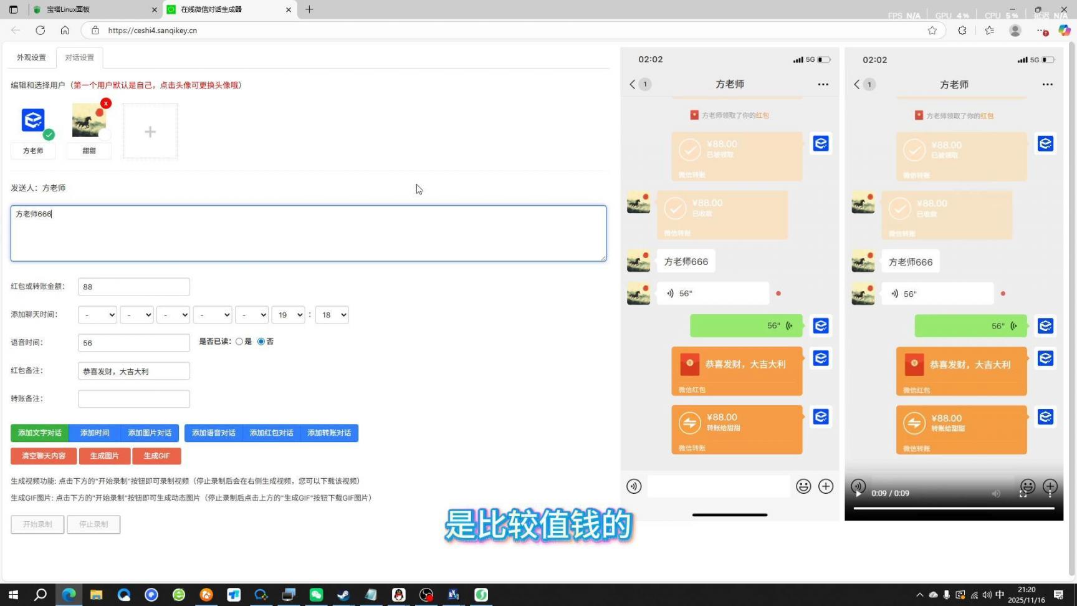Click the 生成GIF button
The width and height of the screenshot is (1077, 606).
click(156, 456)
